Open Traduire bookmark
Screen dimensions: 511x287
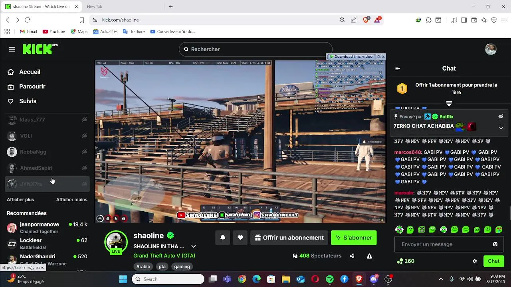[134, 31]
